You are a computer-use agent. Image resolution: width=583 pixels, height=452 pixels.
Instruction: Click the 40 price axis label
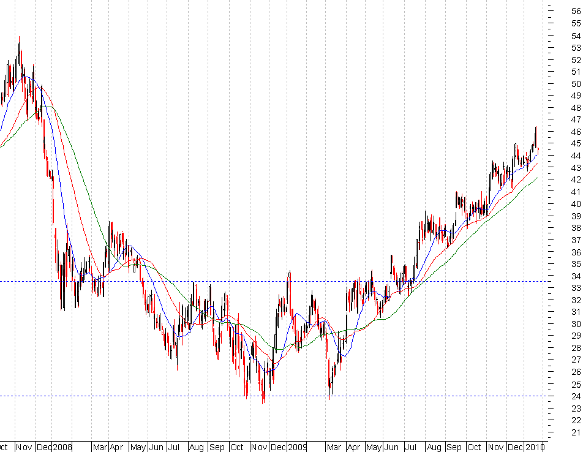tap(576, 204)
